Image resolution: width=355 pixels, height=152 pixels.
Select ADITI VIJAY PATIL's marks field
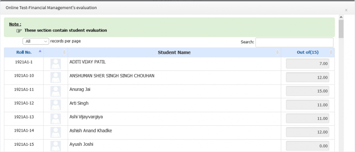pyautogui.click(x=307, y=64)
